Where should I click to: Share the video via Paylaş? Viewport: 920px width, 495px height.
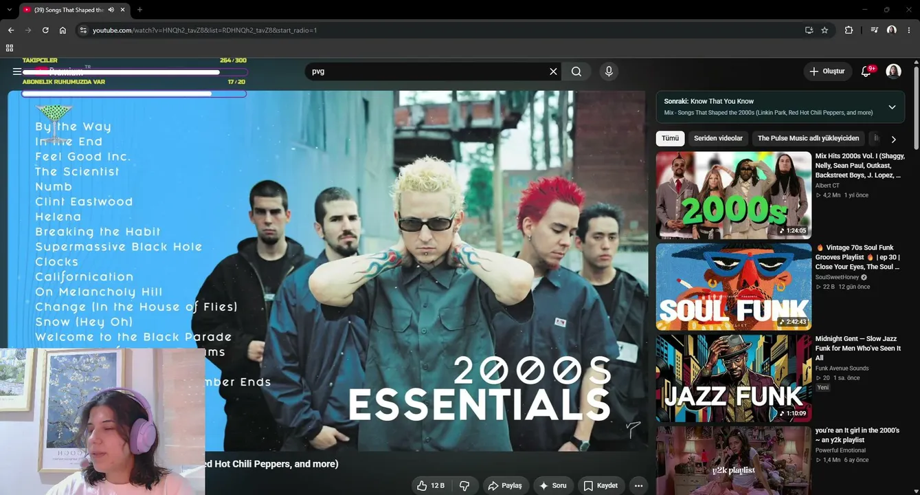(x=505, y=485)
